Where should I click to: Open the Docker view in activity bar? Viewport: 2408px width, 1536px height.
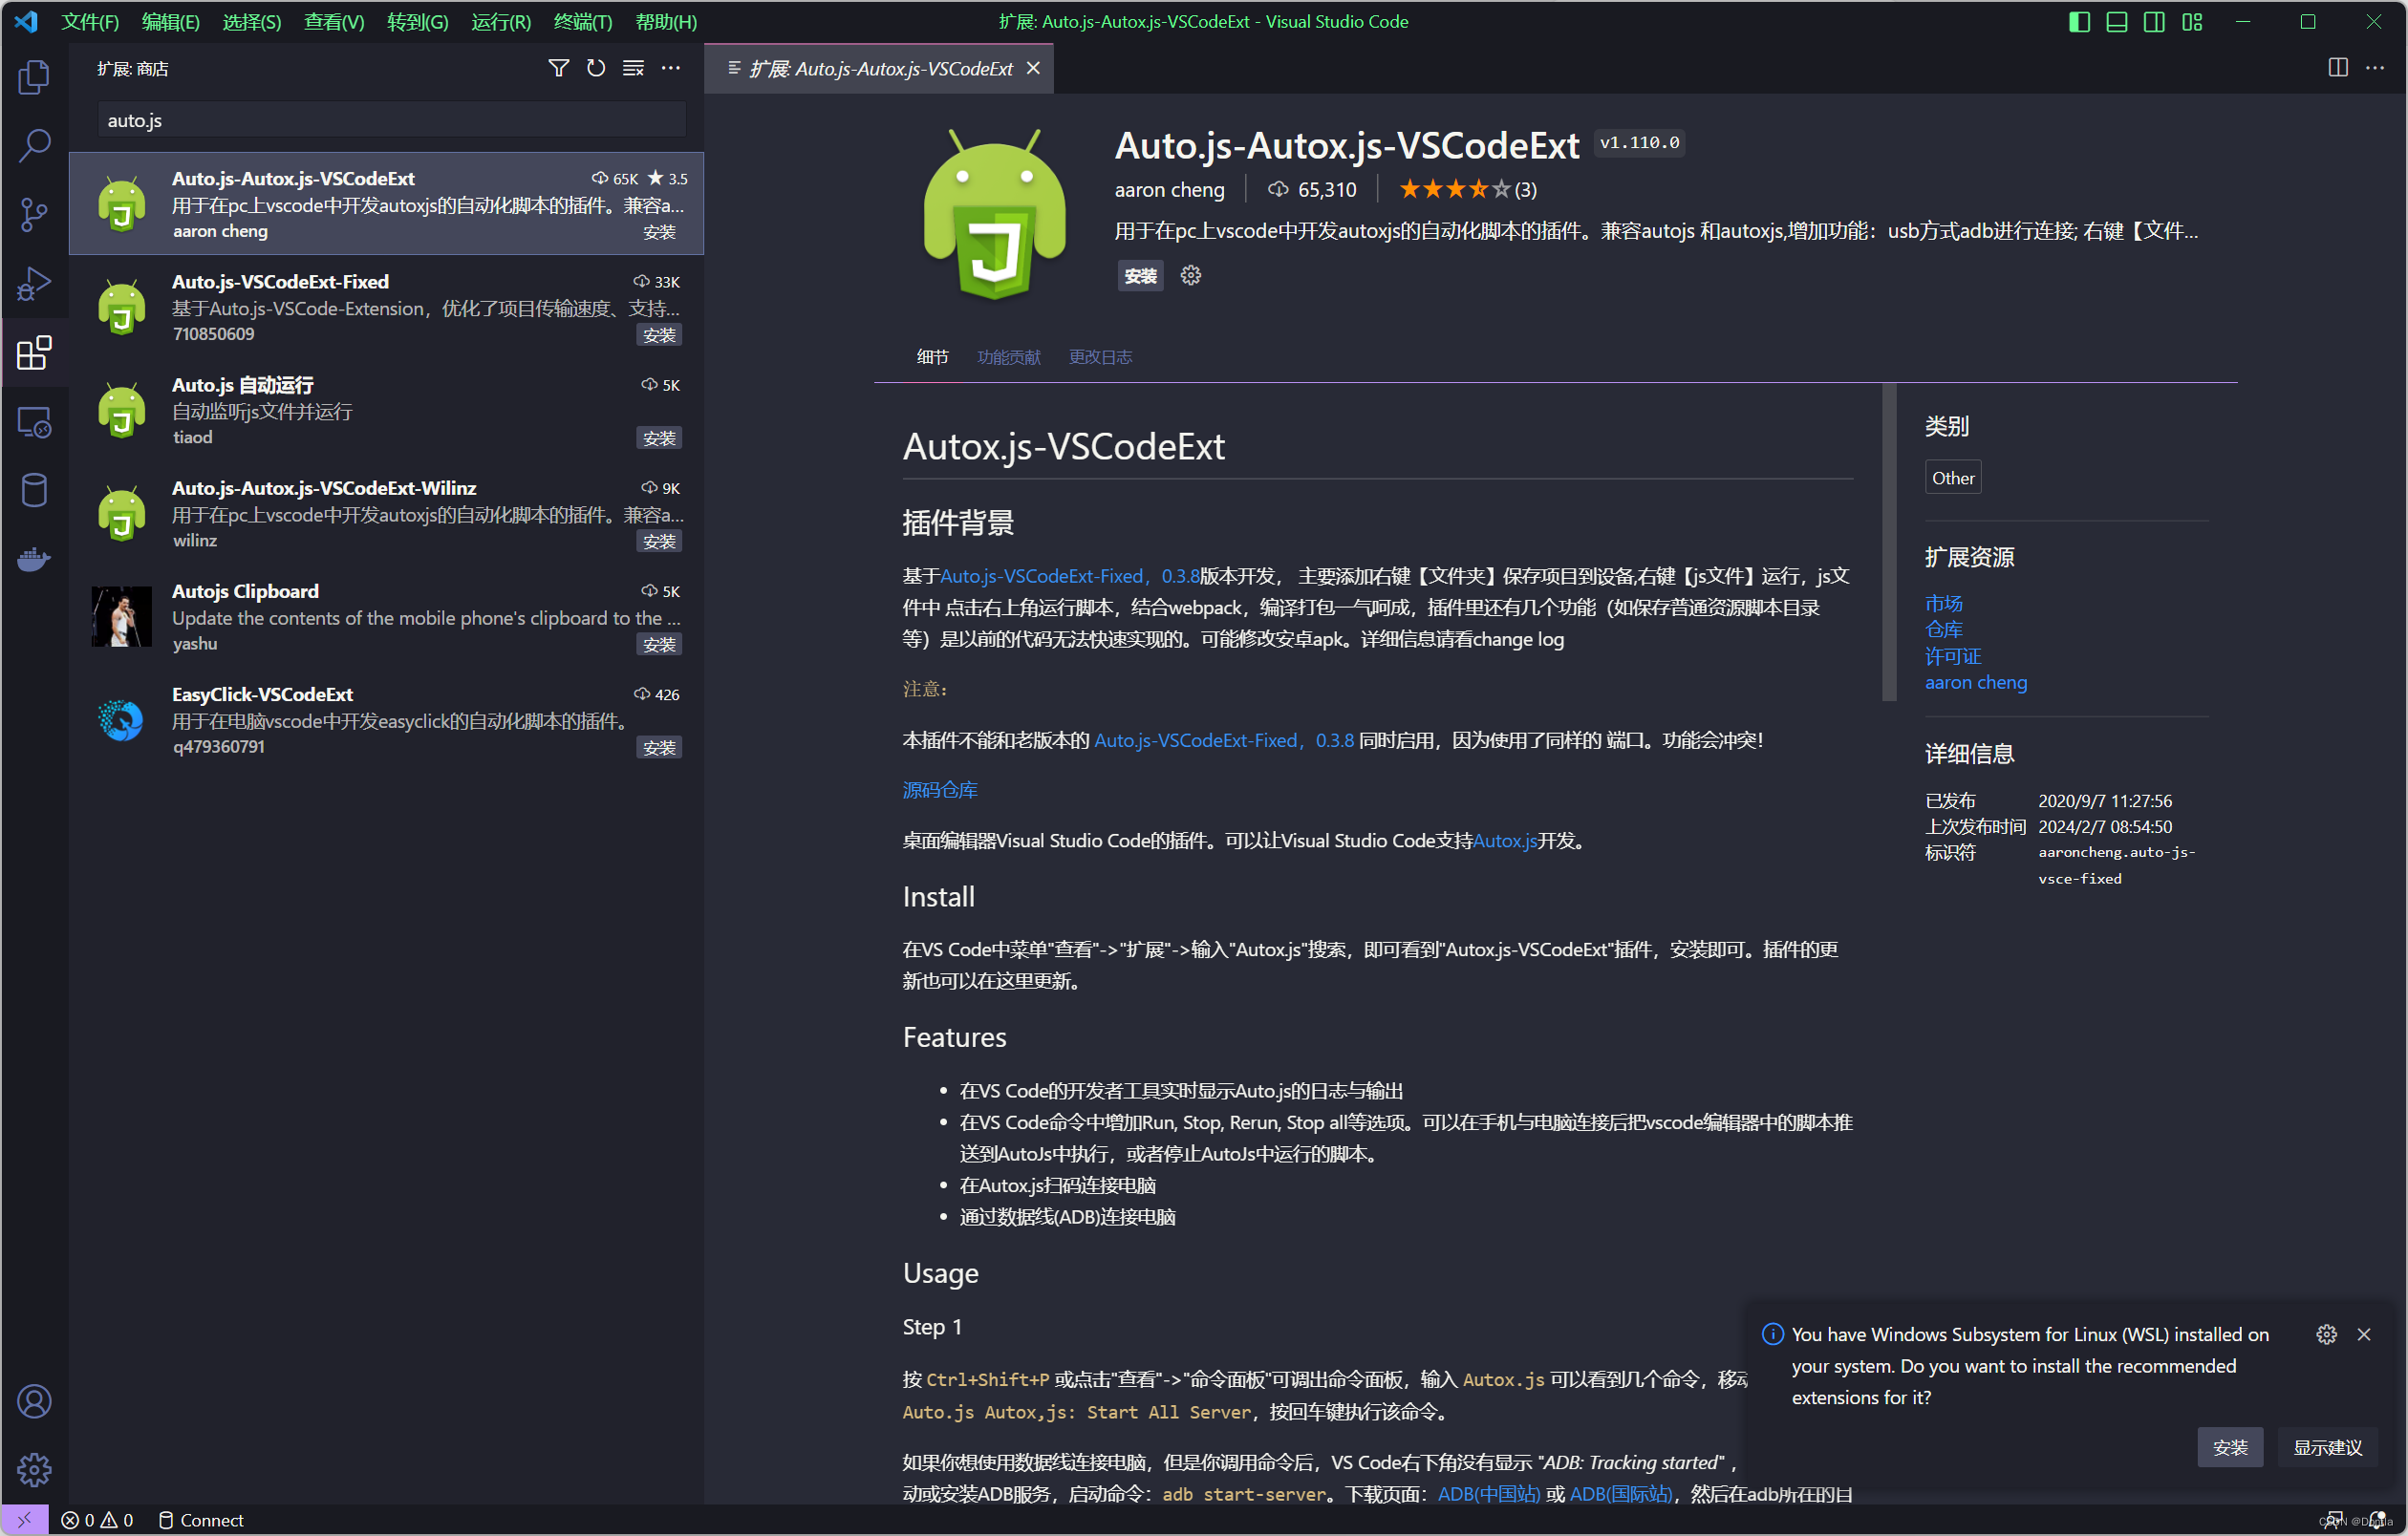(34, 560)
